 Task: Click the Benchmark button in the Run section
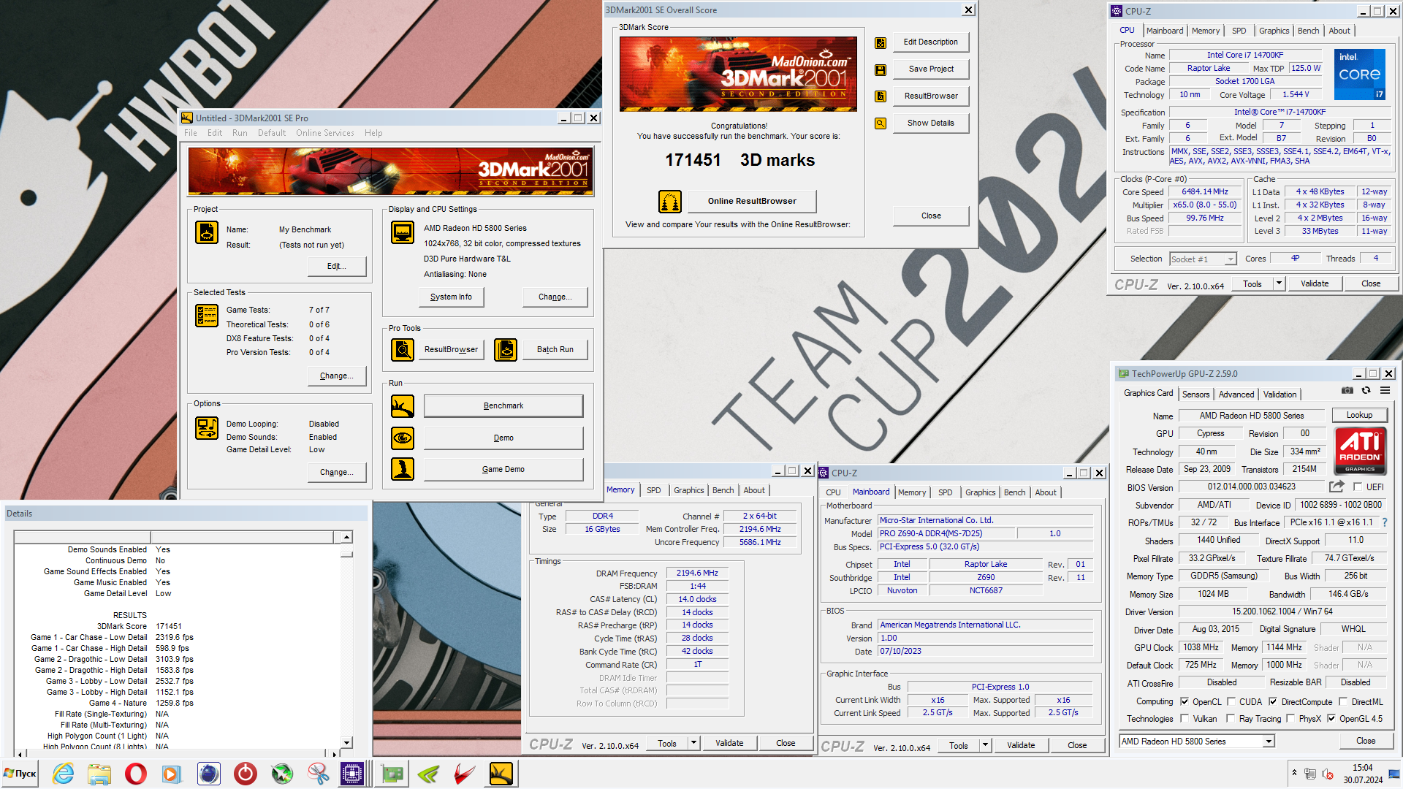coord(503,406)
